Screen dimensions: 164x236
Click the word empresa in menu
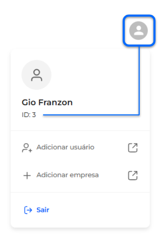click(x=84, y=175)
